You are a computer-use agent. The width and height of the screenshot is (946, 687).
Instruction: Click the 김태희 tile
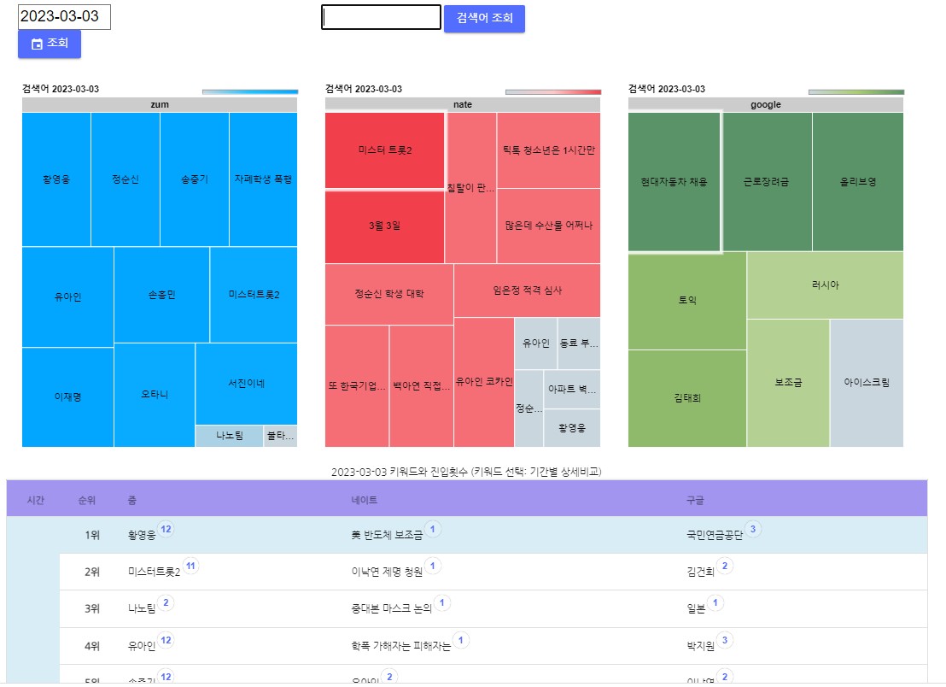[x=687, y=398]
